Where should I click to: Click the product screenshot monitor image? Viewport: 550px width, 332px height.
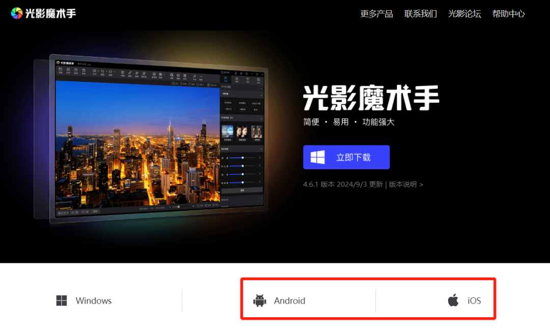tap(151, 138)
